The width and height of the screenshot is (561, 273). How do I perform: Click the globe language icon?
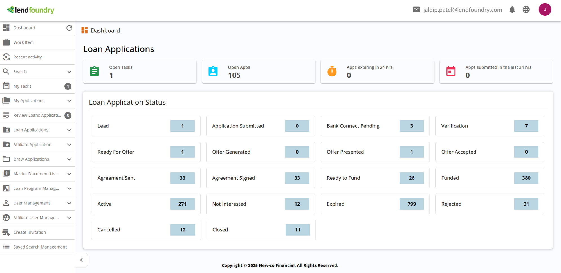pos(526,10)
